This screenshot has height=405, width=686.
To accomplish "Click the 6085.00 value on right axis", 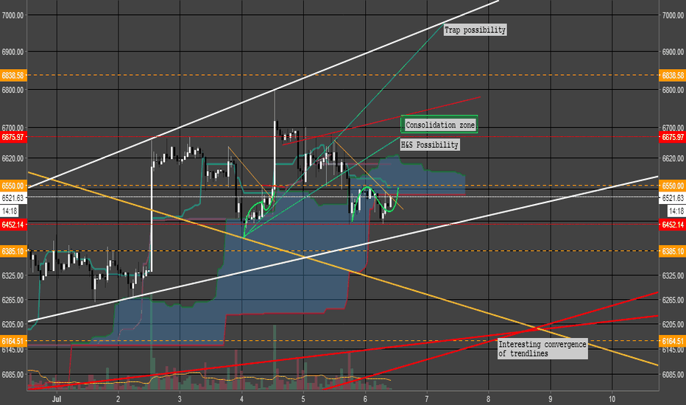I will pyautogui.click(x=673, y=375).
